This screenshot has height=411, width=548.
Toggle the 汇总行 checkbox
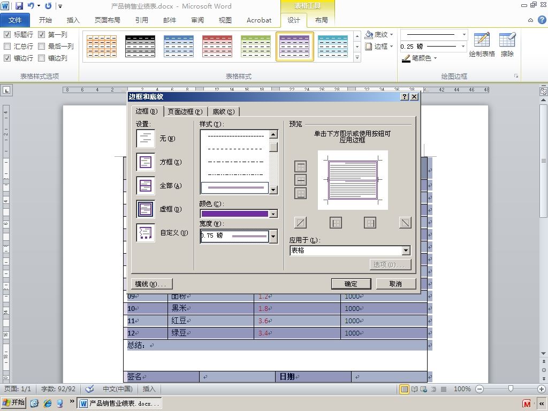coord(7,46)
